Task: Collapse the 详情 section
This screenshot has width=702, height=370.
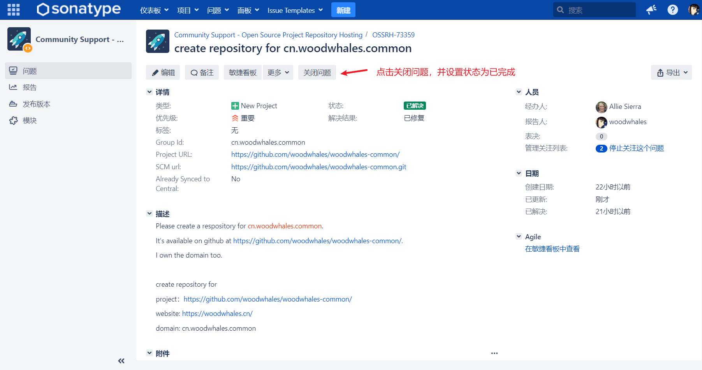Action: click(x=150, y=92)
